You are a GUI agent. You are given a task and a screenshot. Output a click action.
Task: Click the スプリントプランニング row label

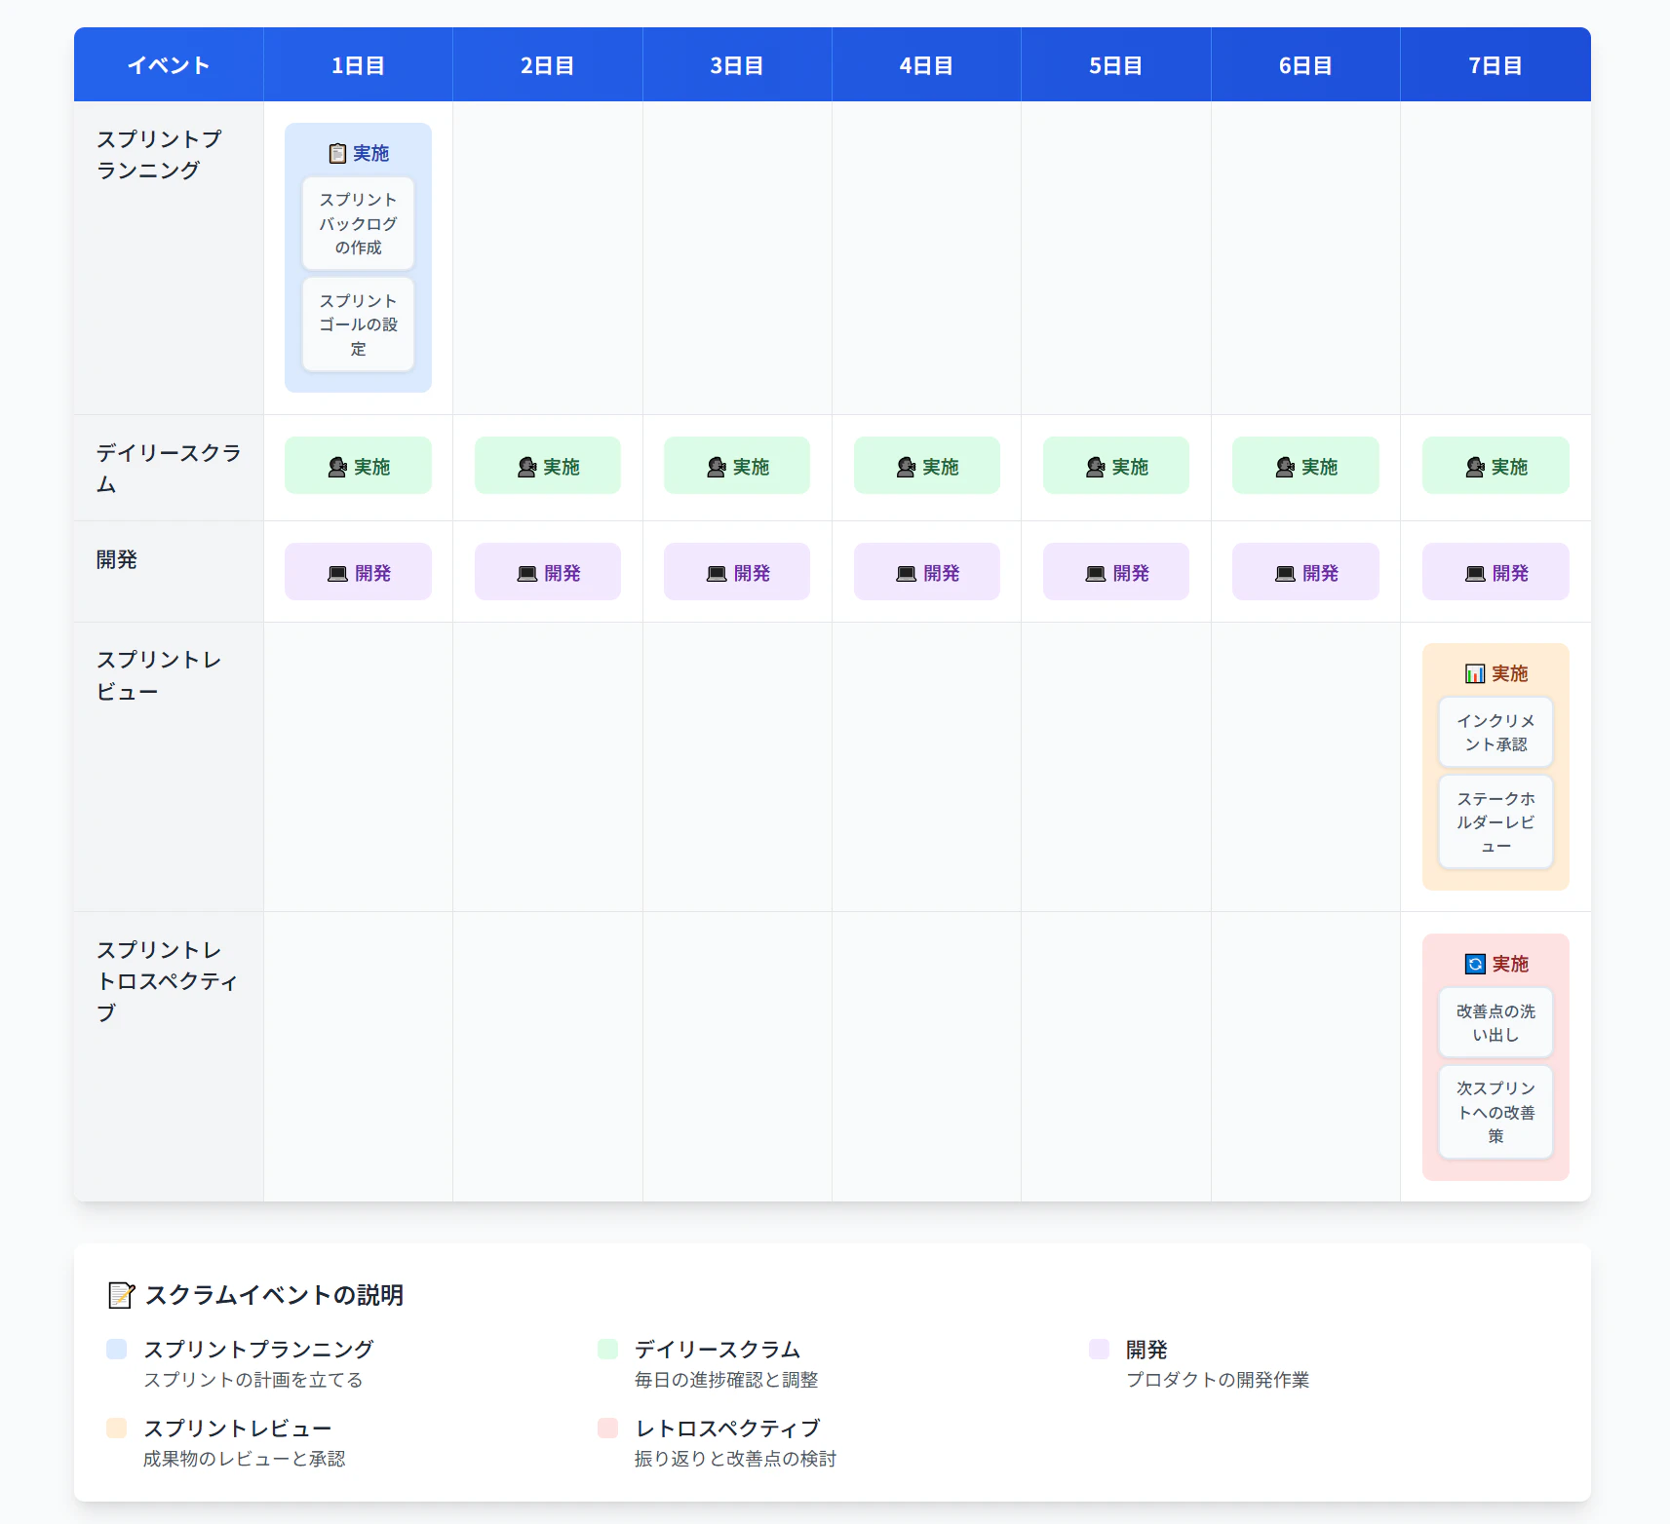click(x=159, y=154)
